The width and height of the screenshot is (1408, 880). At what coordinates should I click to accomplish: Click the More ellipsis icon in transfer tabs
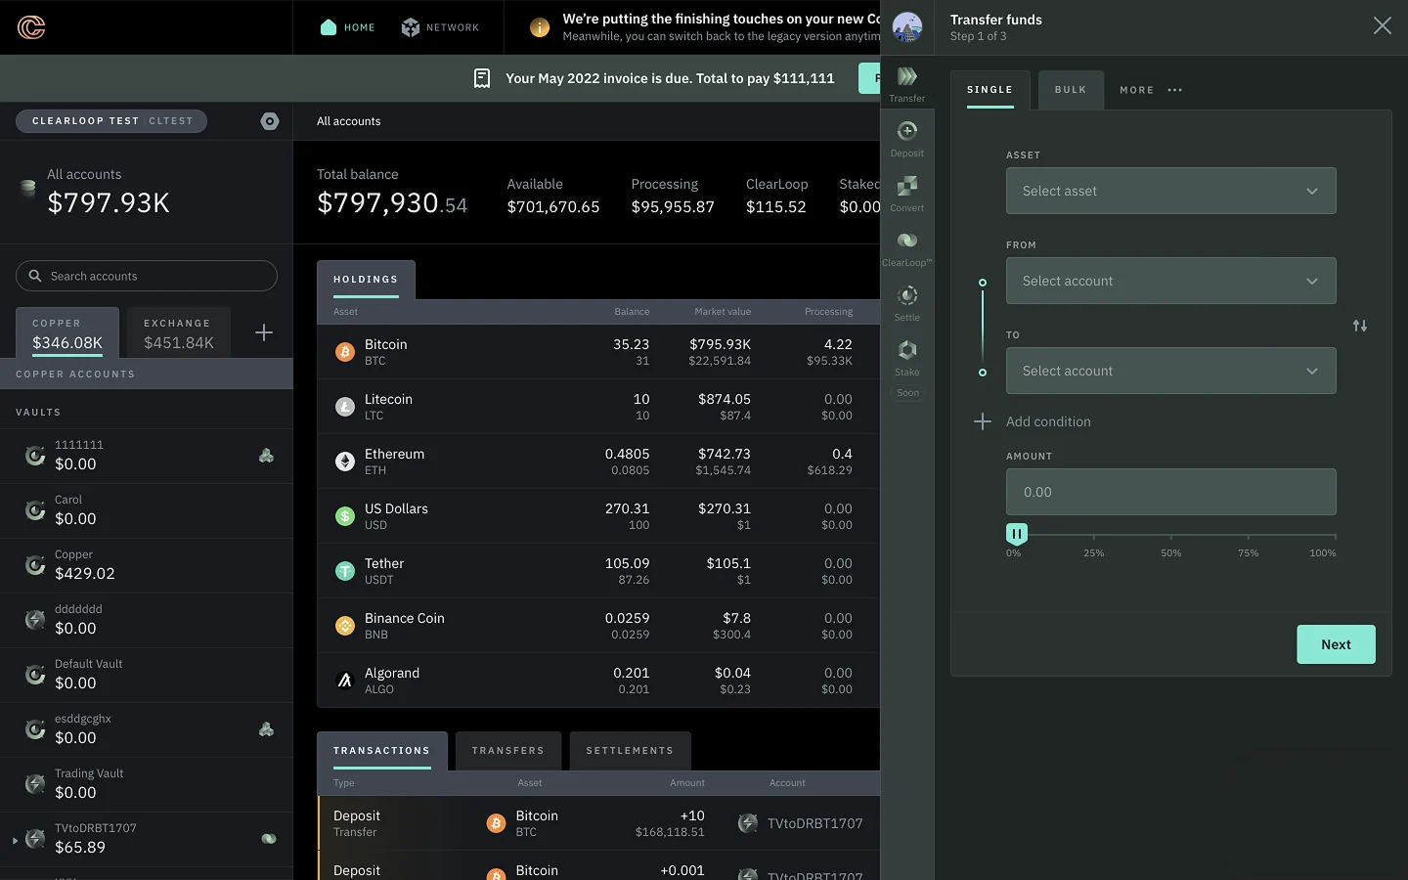[x=1175, y=90]
